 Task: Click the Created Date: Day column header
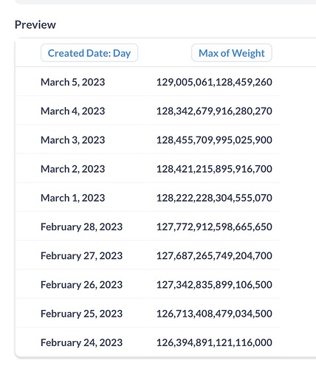click(89, 53)
